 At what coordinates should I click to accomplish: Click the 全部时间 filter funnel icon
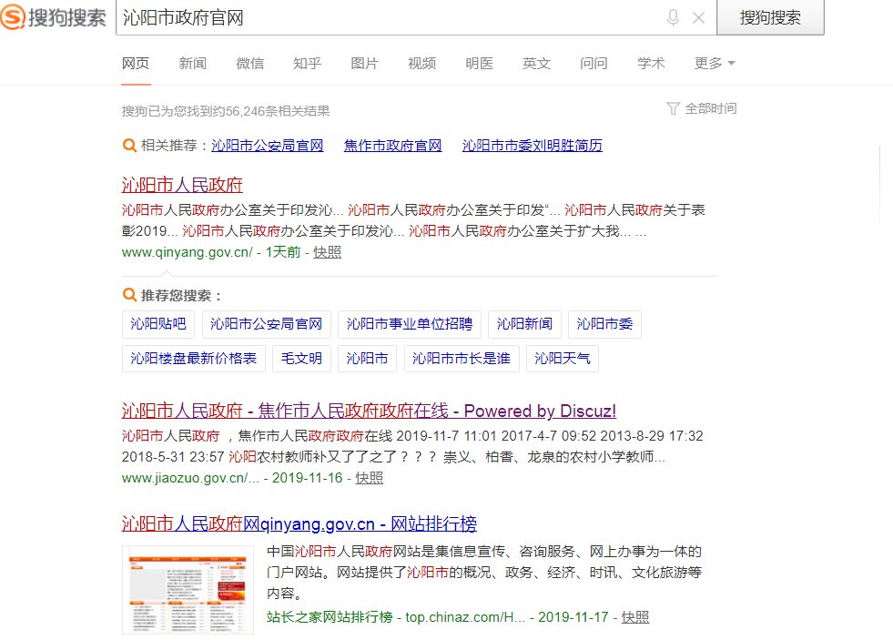click(x=673, y=108)
